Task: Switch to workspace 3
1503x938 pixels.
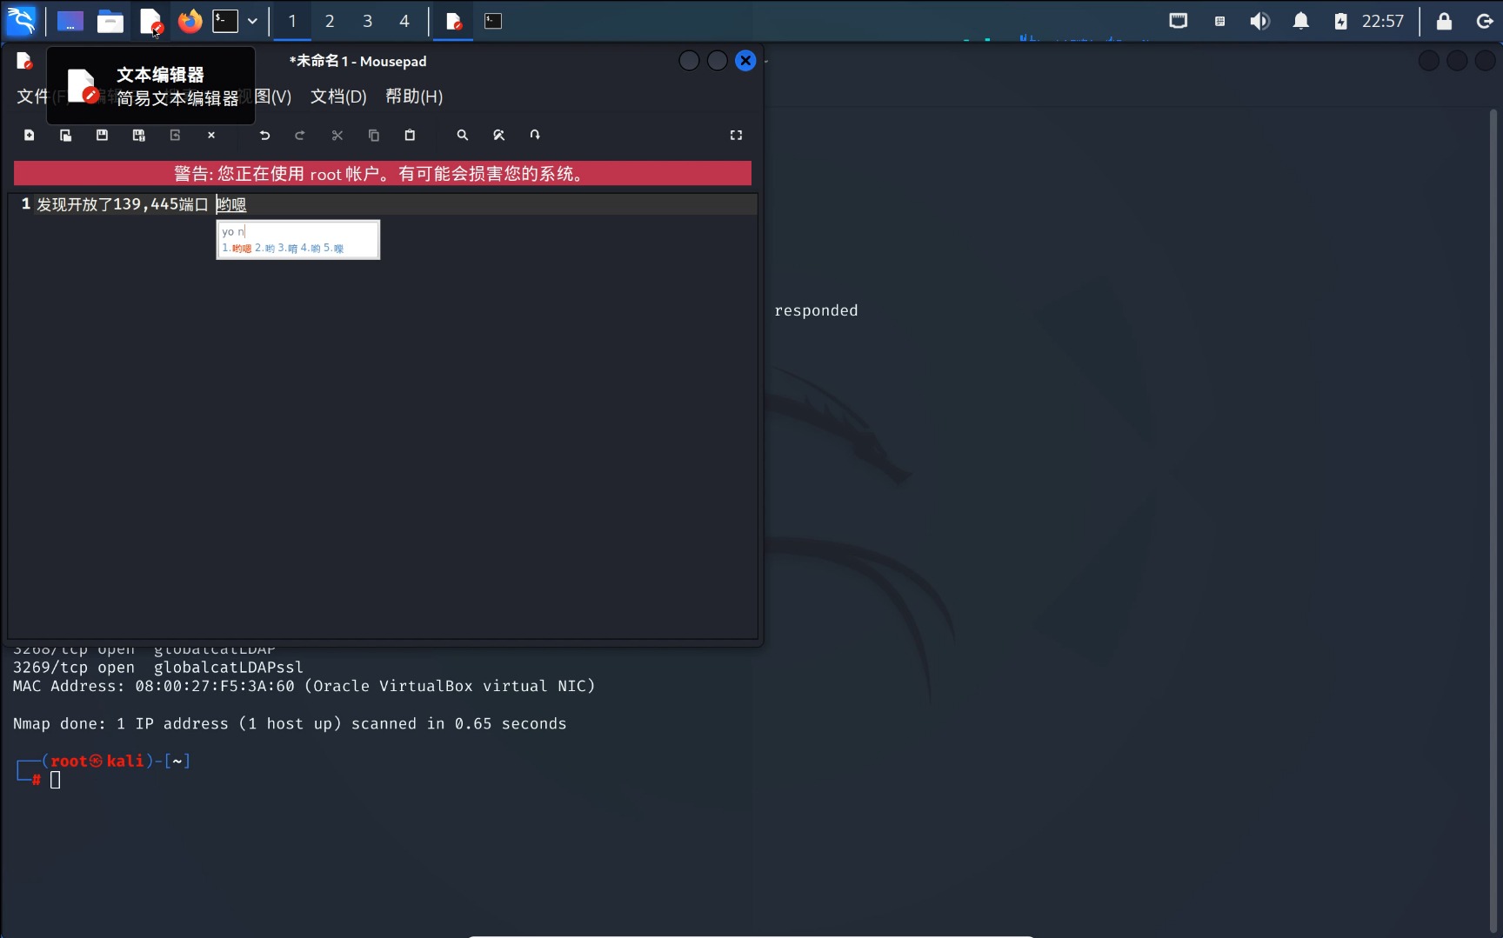Action: [367, 21]
